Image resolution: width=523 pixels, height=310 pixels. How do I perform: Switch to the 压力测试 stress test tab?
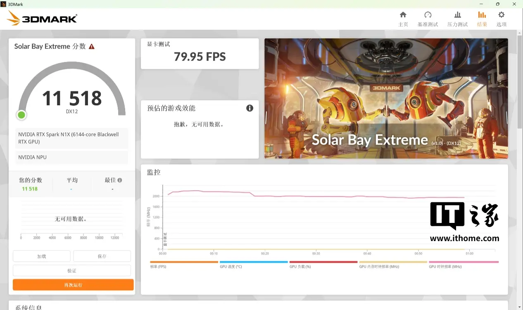457,19
